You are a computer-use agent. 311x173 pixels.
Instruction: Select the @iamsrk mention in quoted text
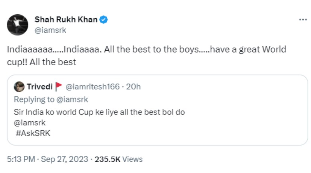click(x=30, y=122)
